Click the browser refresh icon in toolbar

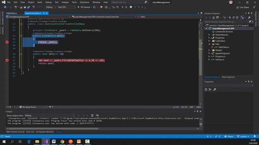[94, 7]
